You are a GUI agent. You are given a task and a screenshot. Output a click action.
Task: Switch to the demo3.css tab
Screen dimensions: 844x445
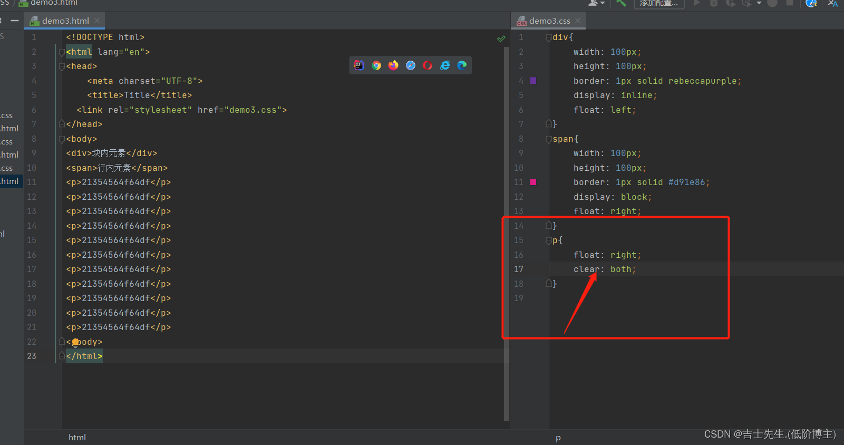(549, 21)
